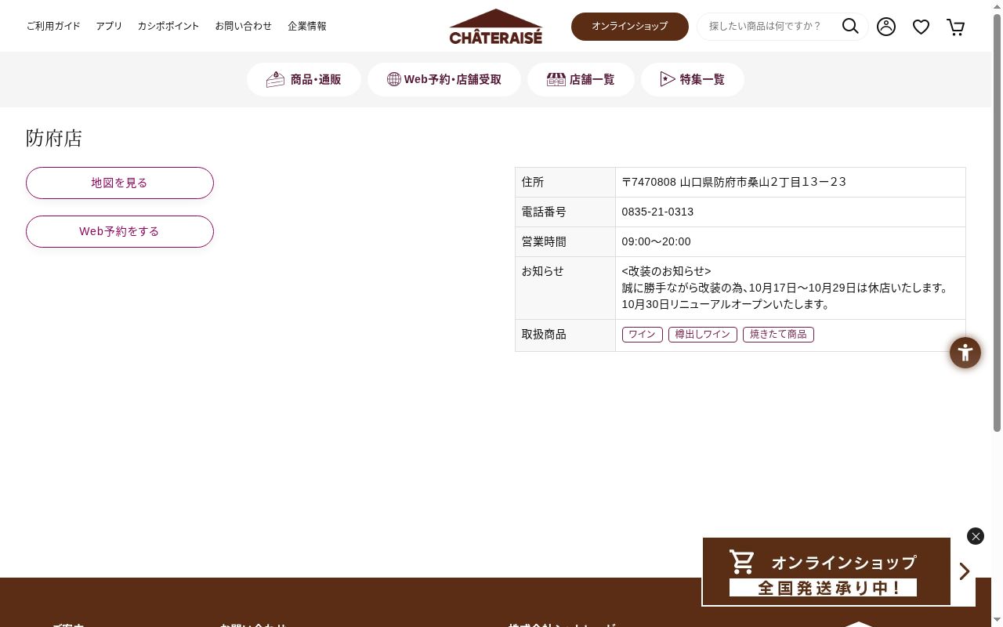Viewport: 1003px width, 627px height.
Task: Open 特集一覧 menu
Action: click(x=693, y=79)
